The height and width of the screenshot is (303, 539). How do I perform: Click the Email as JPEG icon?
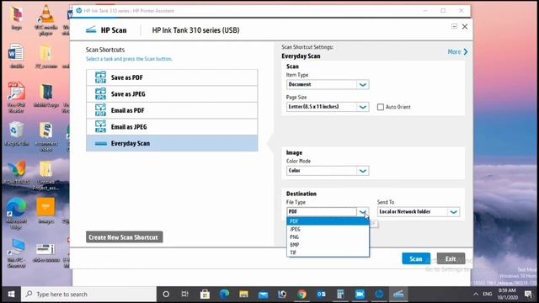point(100,127)
